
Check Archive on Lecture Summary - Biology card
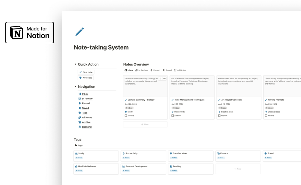pyautogui.click(x=126, y=116)
